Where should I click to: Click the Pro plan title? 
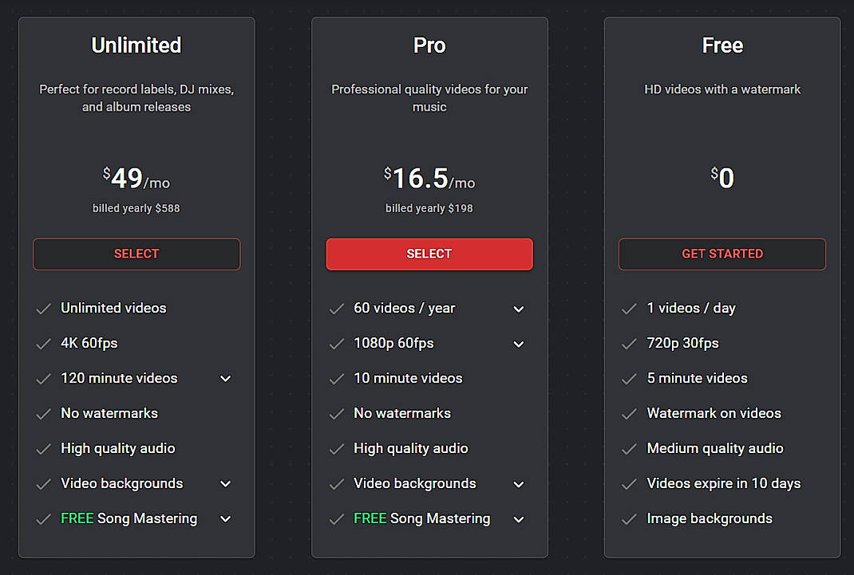[429, 45]
